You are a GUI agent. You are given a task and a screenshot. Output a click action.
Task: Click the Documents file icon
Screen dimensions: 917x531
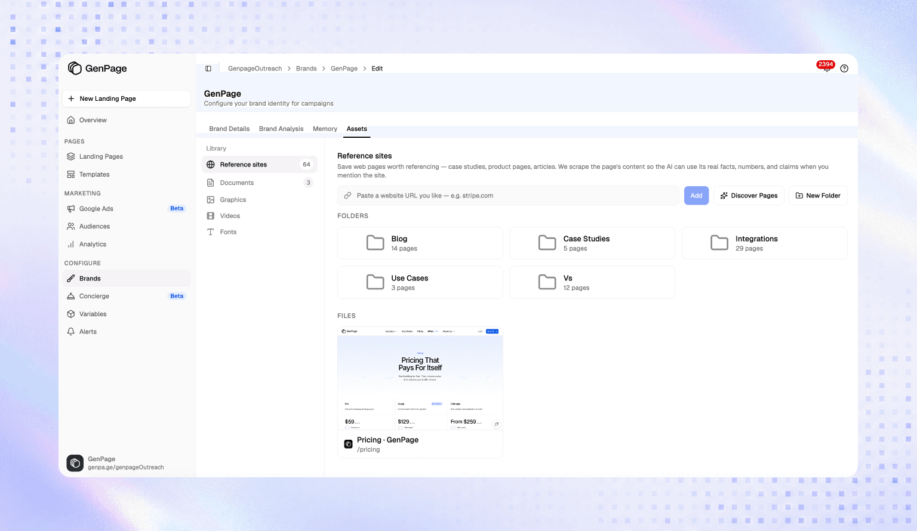[x=211, y=183]
